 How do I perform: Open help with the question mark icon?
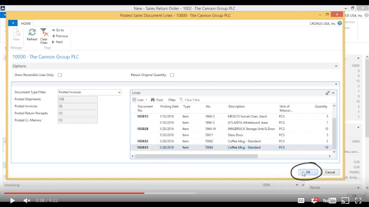click(x=340, y=23)
